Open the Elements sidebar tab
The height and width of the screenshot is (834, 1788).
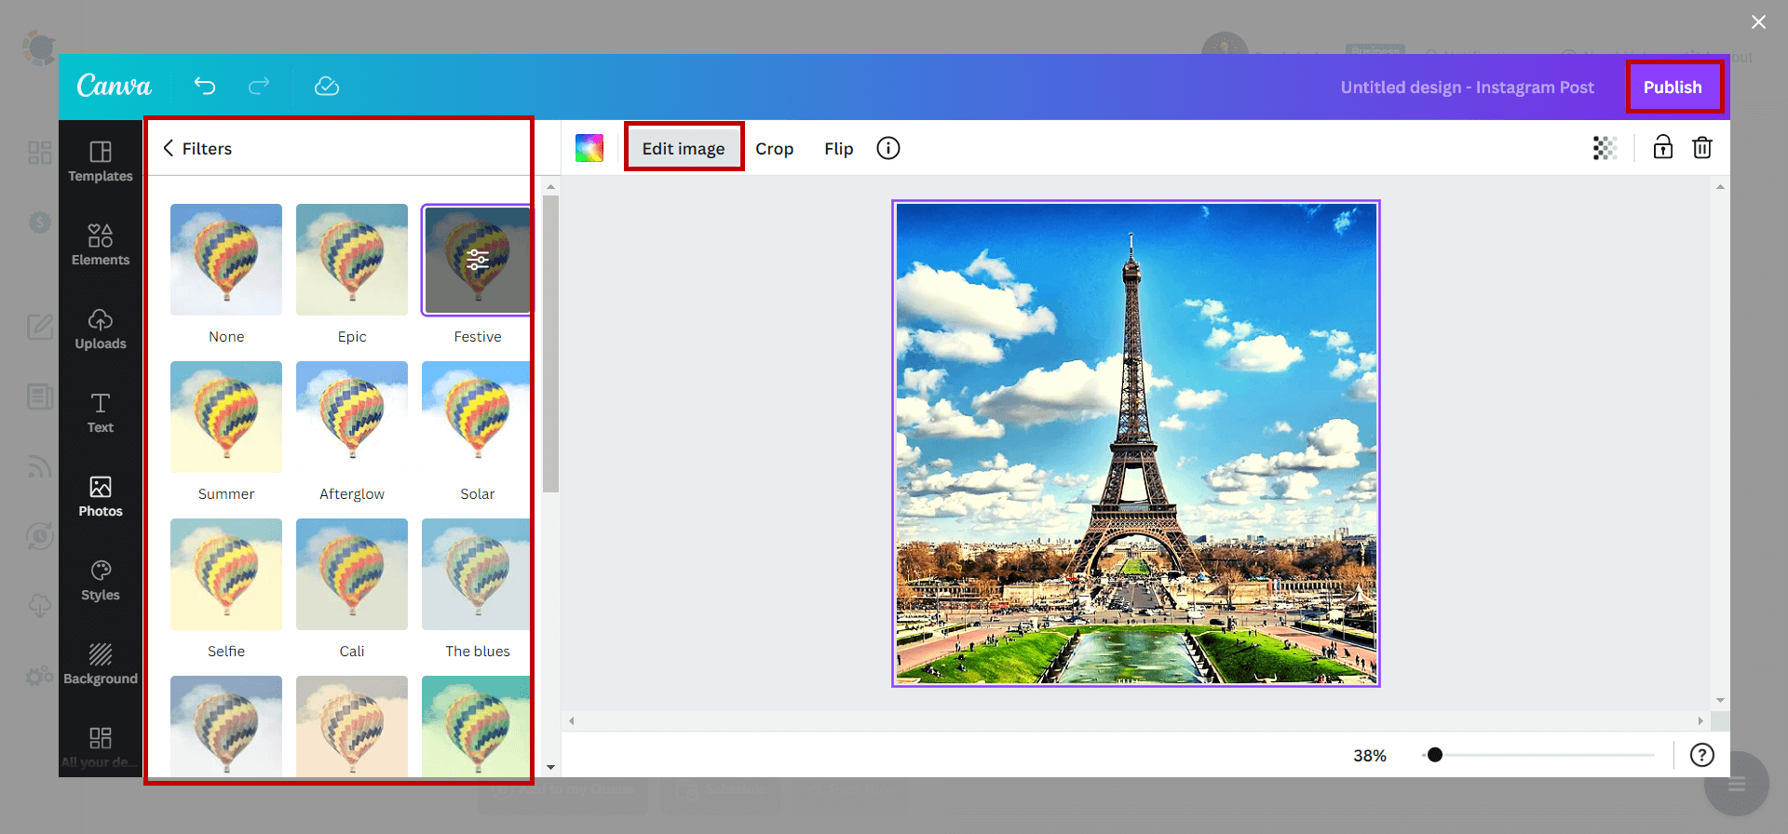(101, 245)
